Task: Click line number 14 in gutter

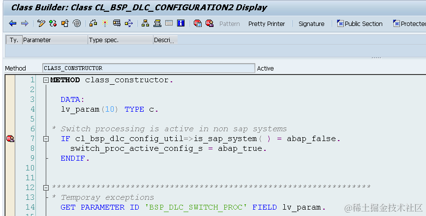Action: pos(30,207)
